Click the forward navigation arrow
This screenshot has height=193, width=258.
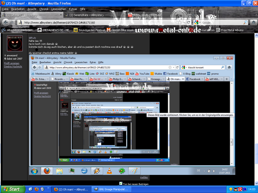click(12, 22)
